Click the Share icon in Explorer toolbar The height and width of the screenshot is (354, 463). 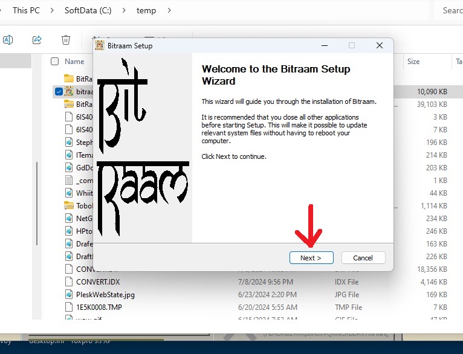point(37,39)
